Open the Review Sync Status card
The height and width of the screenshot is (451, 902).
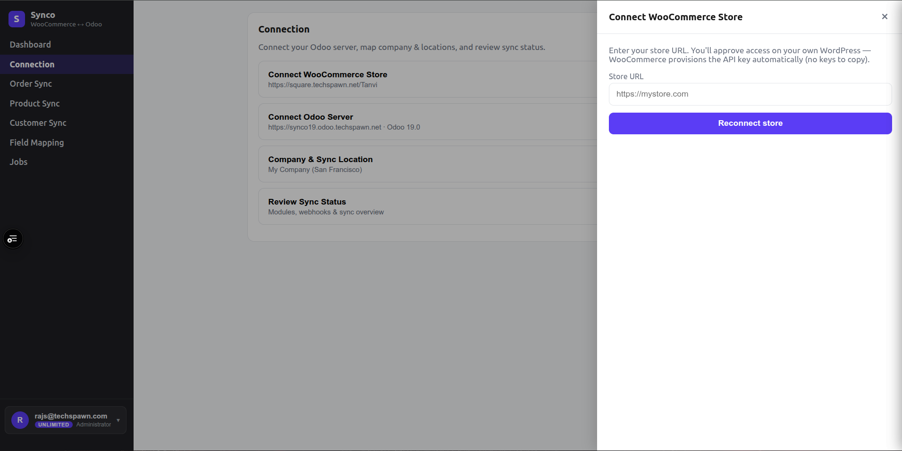pyautogui.click(x=428, y=206)
